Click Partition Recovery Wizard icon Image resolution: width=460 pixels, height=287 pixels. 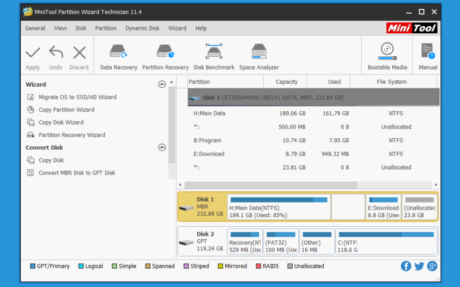coord(30,135)
